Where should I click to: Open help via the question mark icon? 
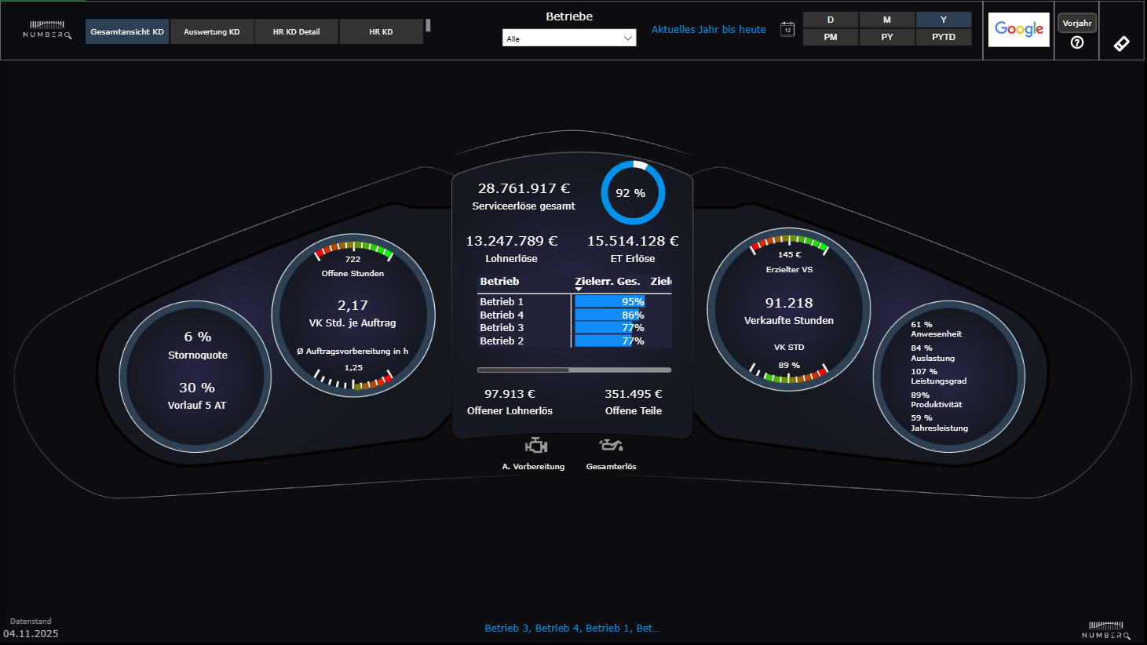(x=1077, y=42)
